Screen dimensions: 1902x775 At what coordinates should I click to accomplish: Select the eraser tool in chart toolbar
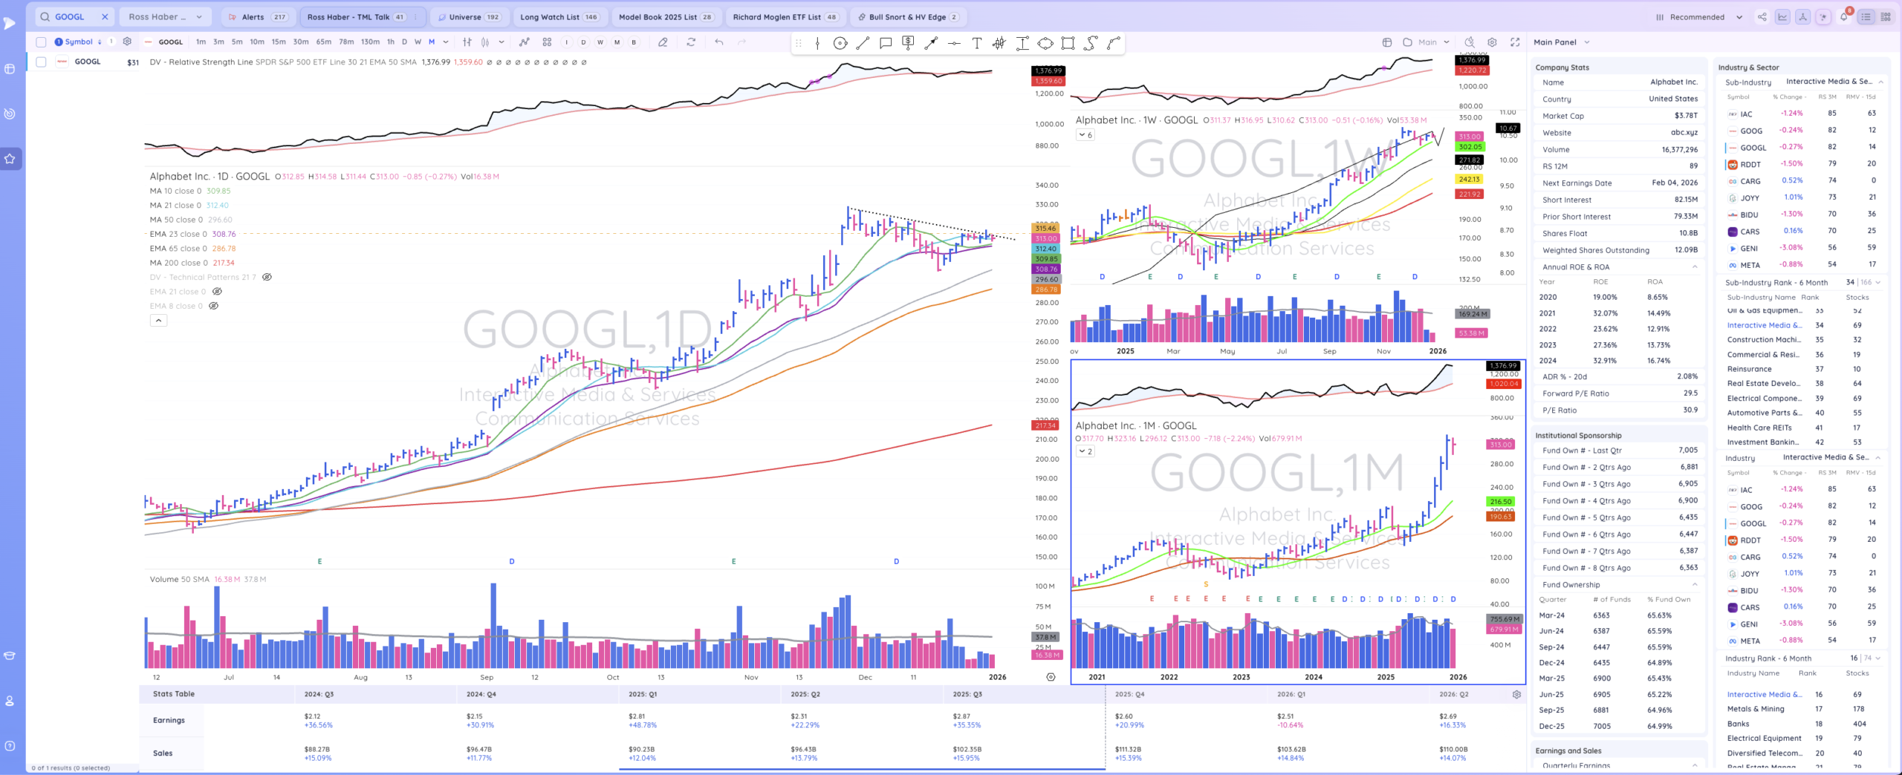pos(663,42)
